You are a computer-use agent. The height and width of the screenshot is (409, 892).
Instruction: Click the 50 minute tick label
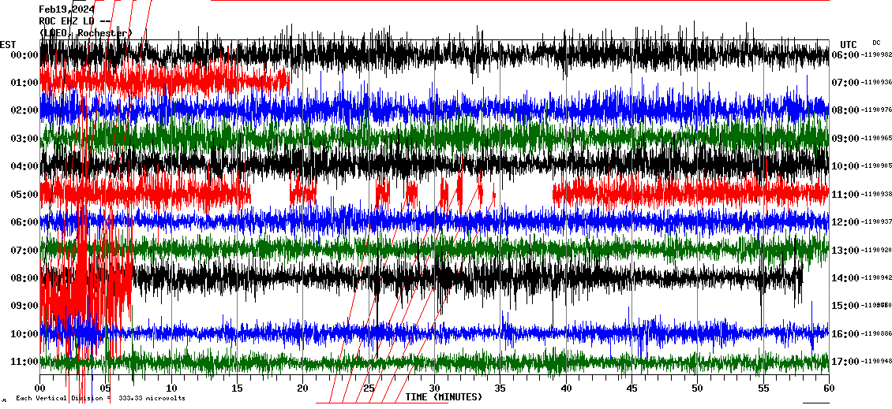tap(698, 389)
